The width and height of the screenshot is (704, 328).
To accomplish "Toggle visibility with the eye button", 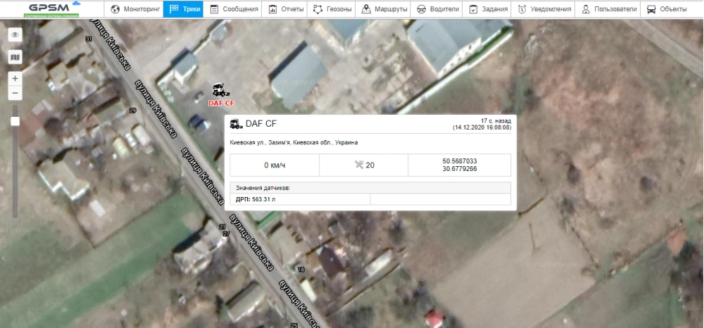I will click(15, 34).
